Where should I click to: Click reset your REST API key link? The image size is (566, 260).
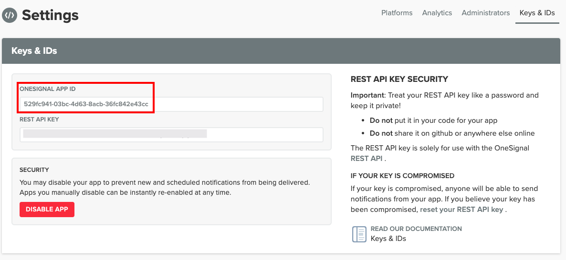click(x=461, y=210)
